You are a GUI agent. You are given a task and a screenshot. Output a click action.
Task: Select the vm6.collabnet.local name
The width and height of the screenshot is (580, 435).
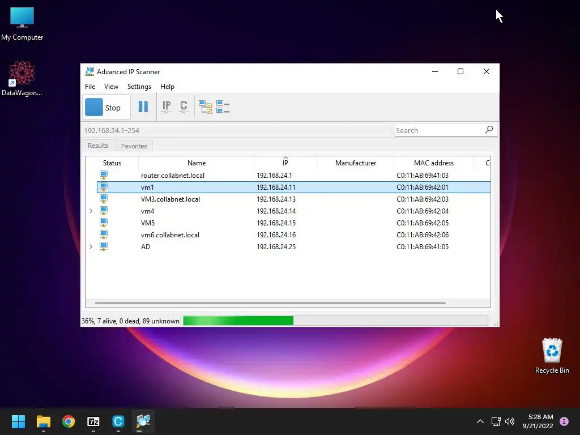pos(170,234)
